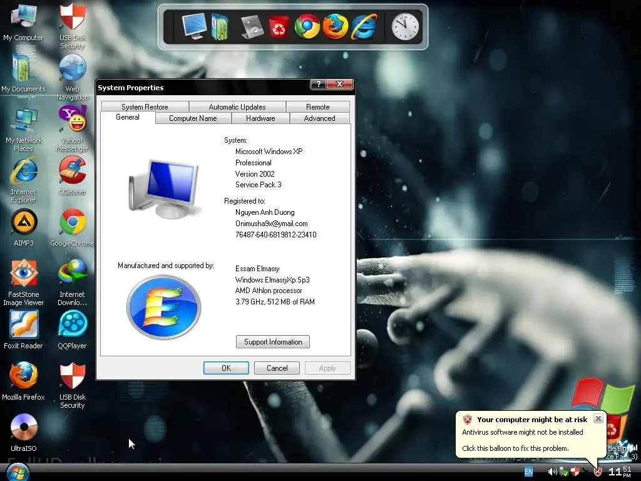Image resolution: width=641 pixels, height=481 pixels.
Task: Open Mozilla Firefox desktop shortcut
Action: [x=23, y=381]
